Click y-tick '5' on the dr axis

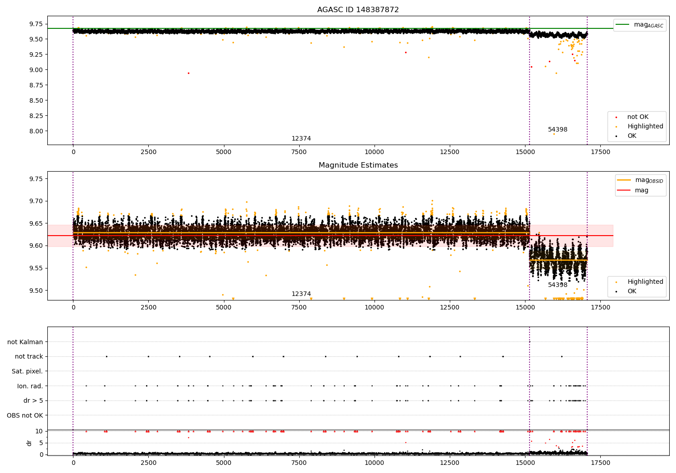pyautogui.click(x=41, y=443)
